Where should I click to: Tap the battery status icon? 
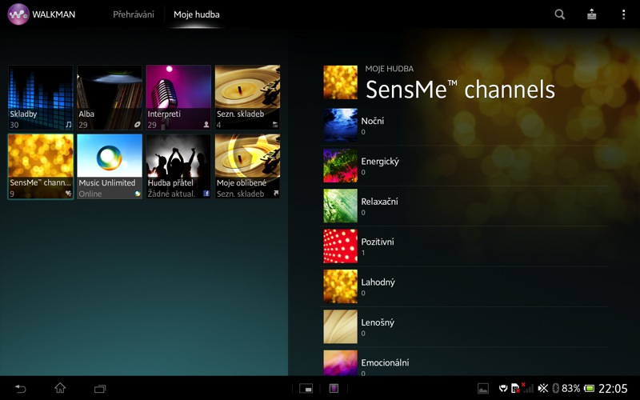pos(589,388)
